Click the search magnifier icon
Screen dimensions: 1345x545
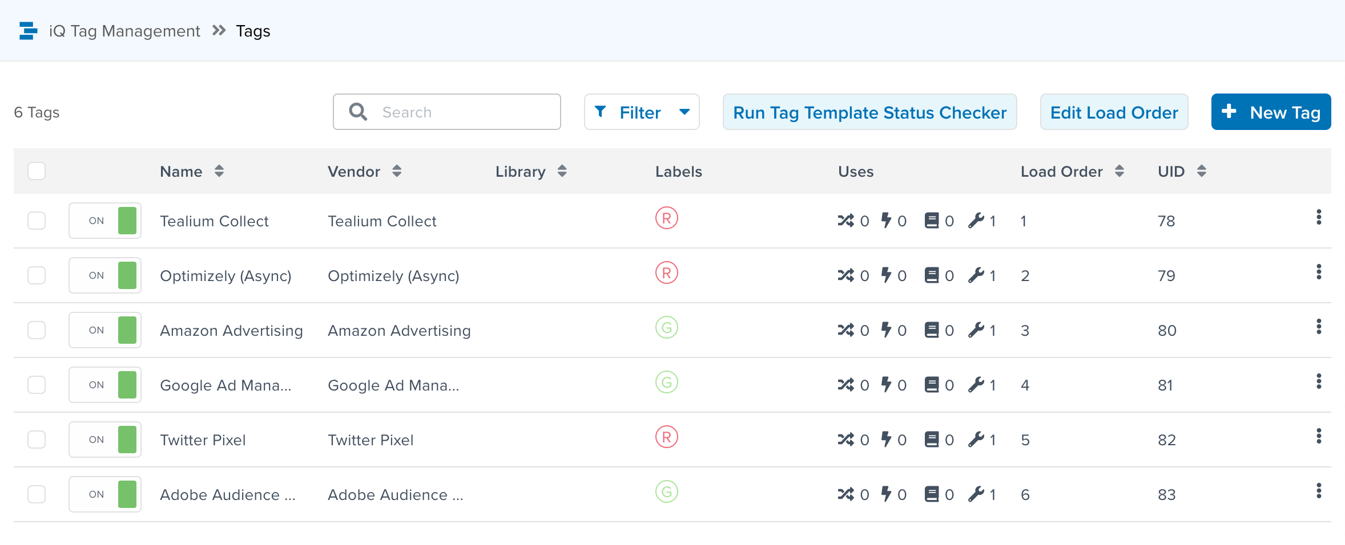tap(358, 112)
